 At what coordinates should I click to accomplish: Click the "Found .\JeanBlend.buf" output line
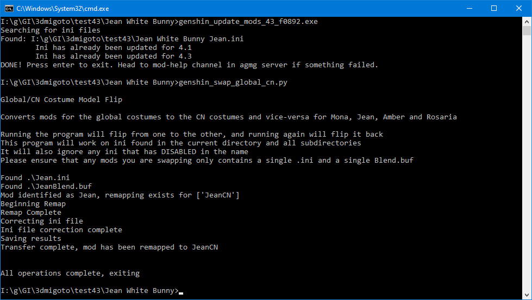click(46, 187)
